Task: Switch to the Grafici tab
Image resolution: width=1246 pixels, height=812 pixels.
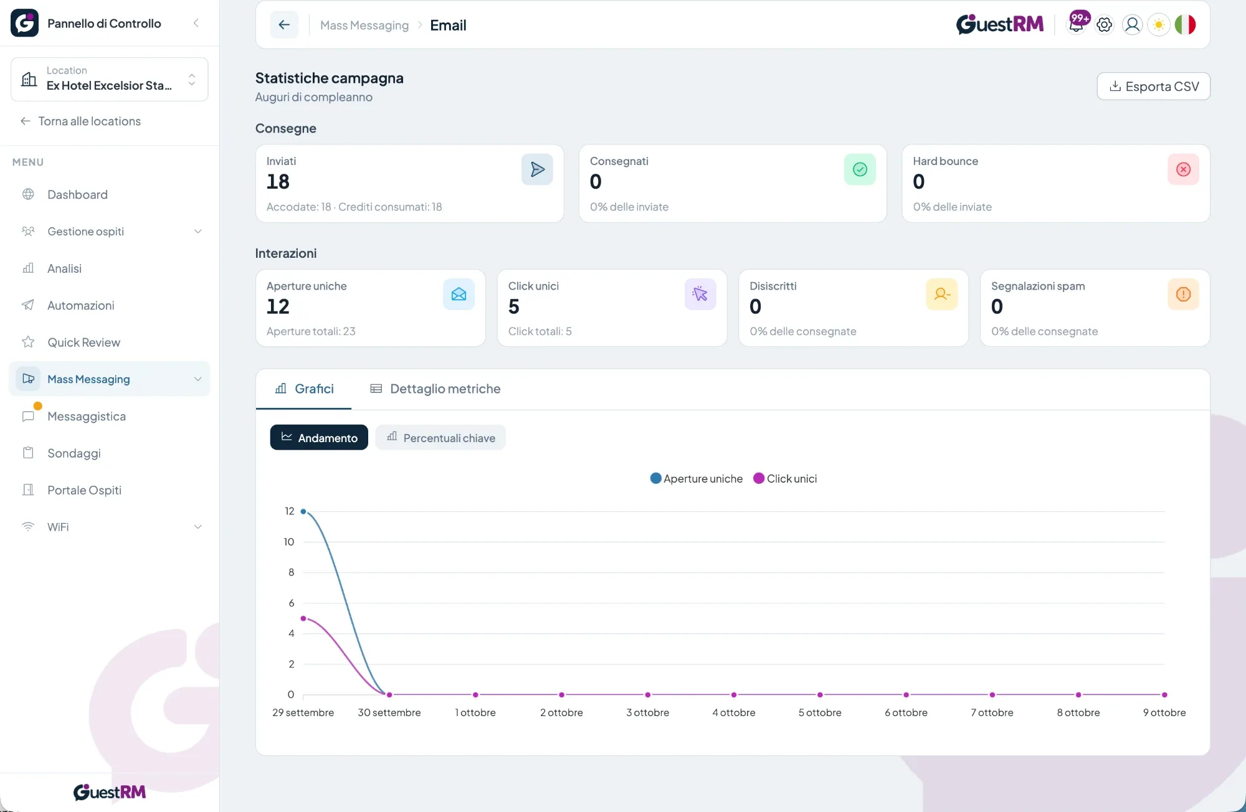Action: pyautogui.click(x=304, y=389)
